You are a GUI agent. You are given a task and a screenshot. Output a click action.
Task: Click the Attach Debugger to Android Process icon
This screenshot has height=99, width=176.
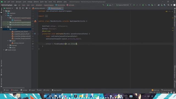(152, 5)
